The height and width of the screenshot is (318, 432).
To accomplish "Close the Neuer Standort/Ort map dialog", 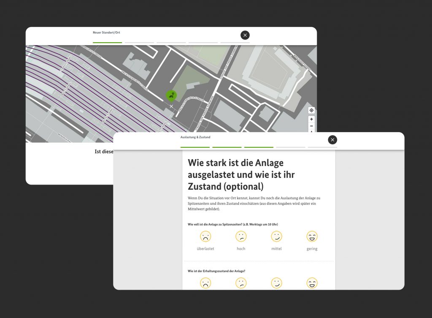I will [245, 35].
